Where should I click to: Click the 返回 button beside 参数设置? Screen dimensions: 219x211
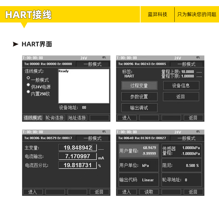click(181, 97)
